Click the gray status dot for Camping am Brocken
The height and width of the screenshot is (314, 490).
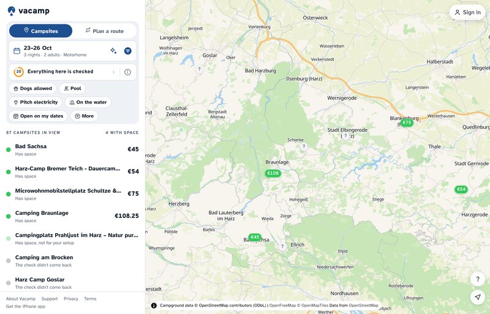click(9, 261)
